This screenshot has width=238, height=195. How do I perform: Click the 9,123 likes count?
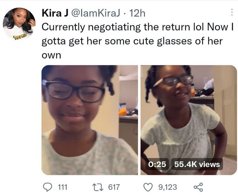tap(167, 187)
